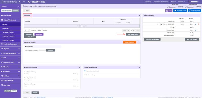The height and width of the screenshot is (98, 202).
Task: Collapse the Customer Details panel
Action: coord(139,42)
